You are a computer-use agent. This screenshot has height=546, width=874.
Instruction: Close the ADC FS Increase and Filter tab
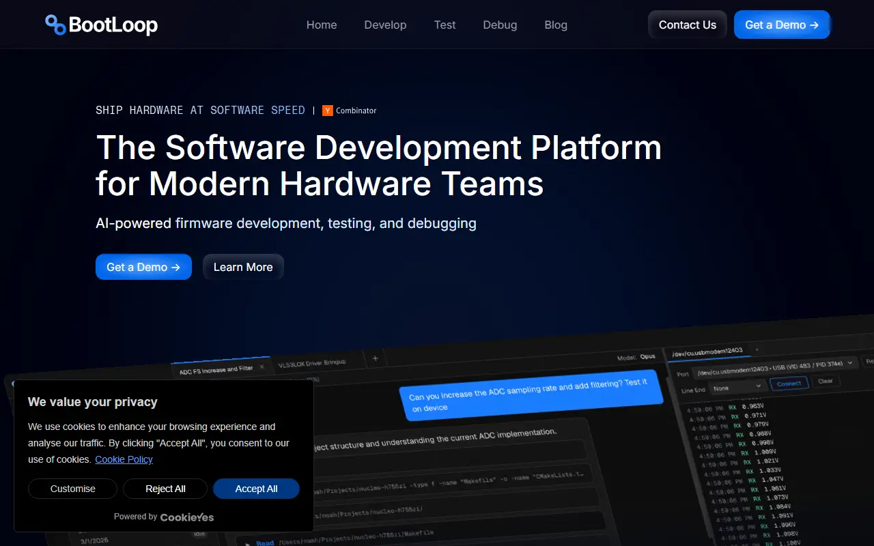[x=262, y=367]
